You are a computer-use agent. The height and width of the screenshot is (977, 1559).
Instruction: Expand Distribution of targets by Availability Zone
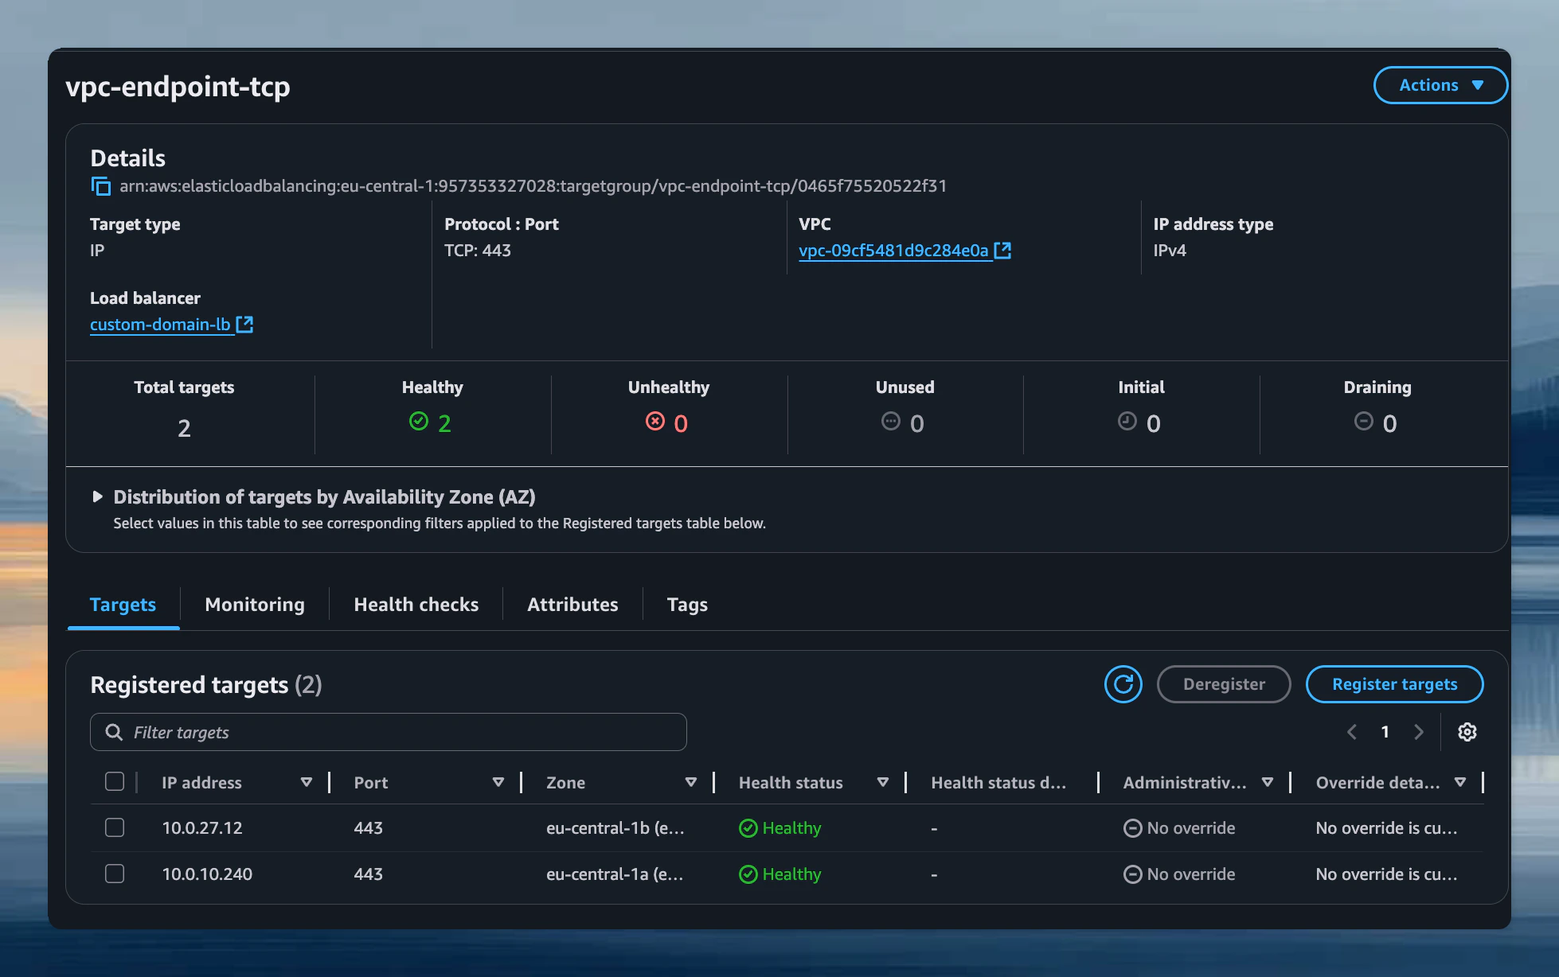point(97,496)
